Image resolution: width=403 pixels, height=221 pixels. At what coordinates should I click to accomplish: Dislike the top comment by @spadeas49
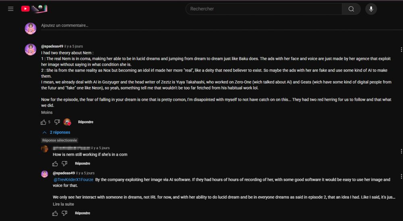(x=57, y=122)
